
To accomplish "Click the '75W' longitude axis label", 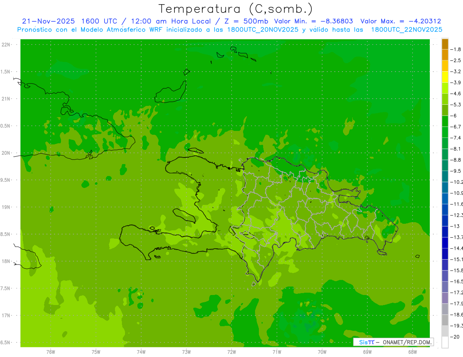I will 96,352.
